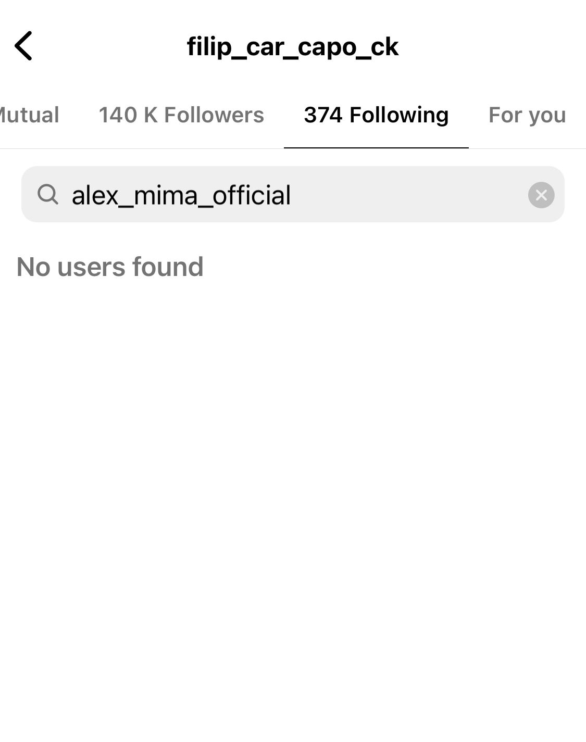The image size is (586, 742).
Task: Go back using the arrow
Action: tap(23, 46)
